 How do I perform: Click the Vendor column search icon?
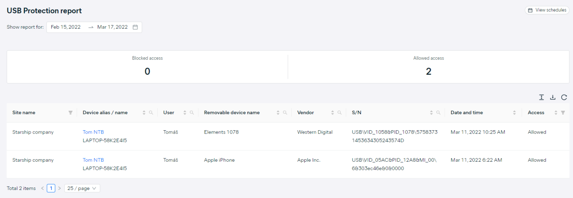(340, 113)
